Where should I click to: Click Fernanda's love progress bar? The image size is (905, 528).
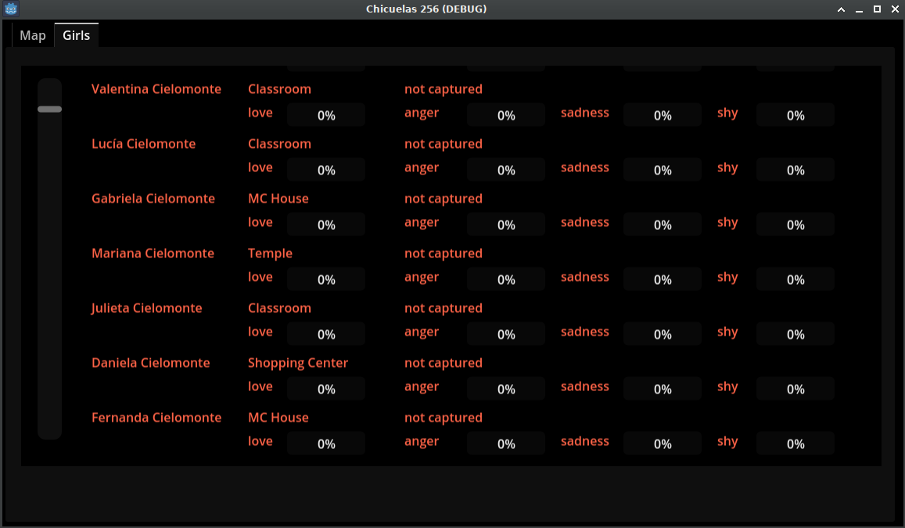(326, 444)
